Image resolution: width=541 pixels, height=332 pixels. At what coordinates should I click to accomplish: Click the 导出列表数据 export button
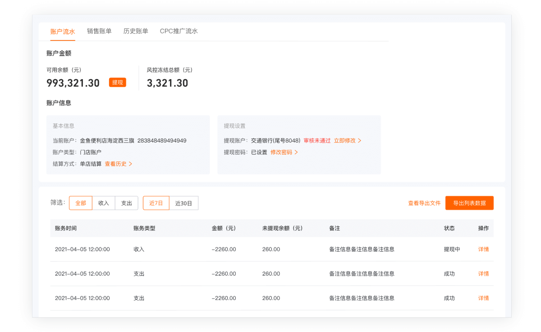[469, 203]
